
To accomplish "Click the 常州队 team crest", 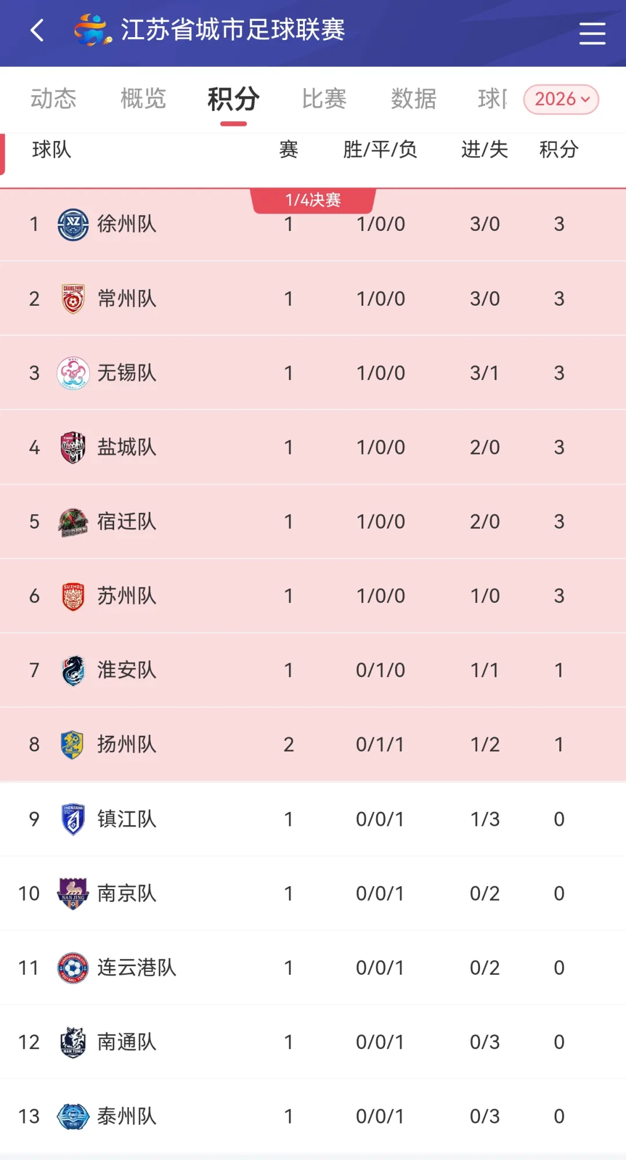I will point(73,299).
